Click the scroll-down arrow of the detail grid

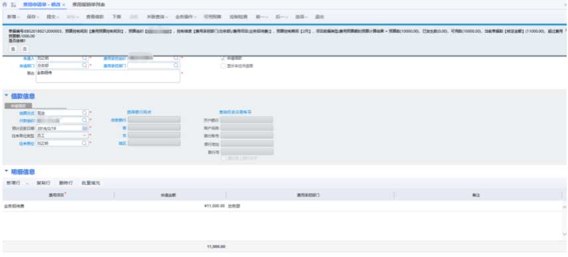[x=564, y=234]
